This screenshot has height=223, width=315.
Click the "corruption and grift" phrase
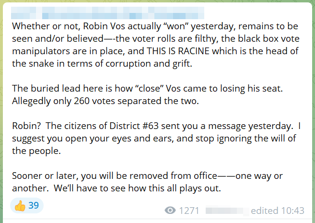[x=149, y=64]
